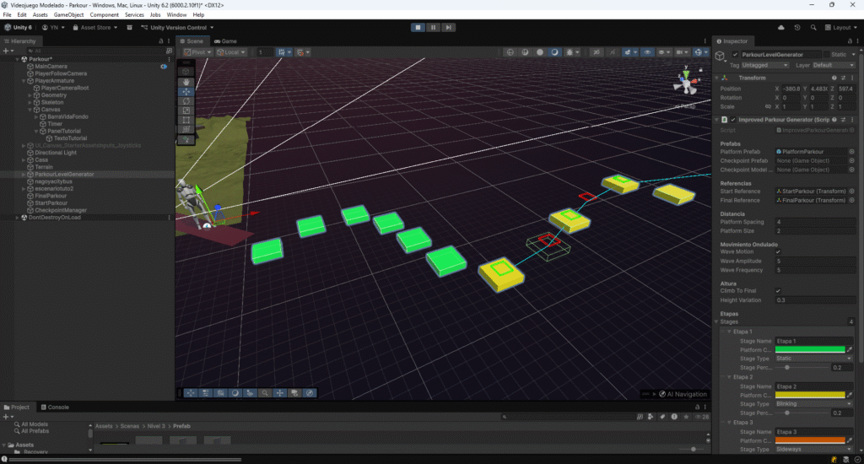Image resolution: width=864 pixels, height=464 pixels.
Task: Open the GameObject menu
Action: click(69, 14)
